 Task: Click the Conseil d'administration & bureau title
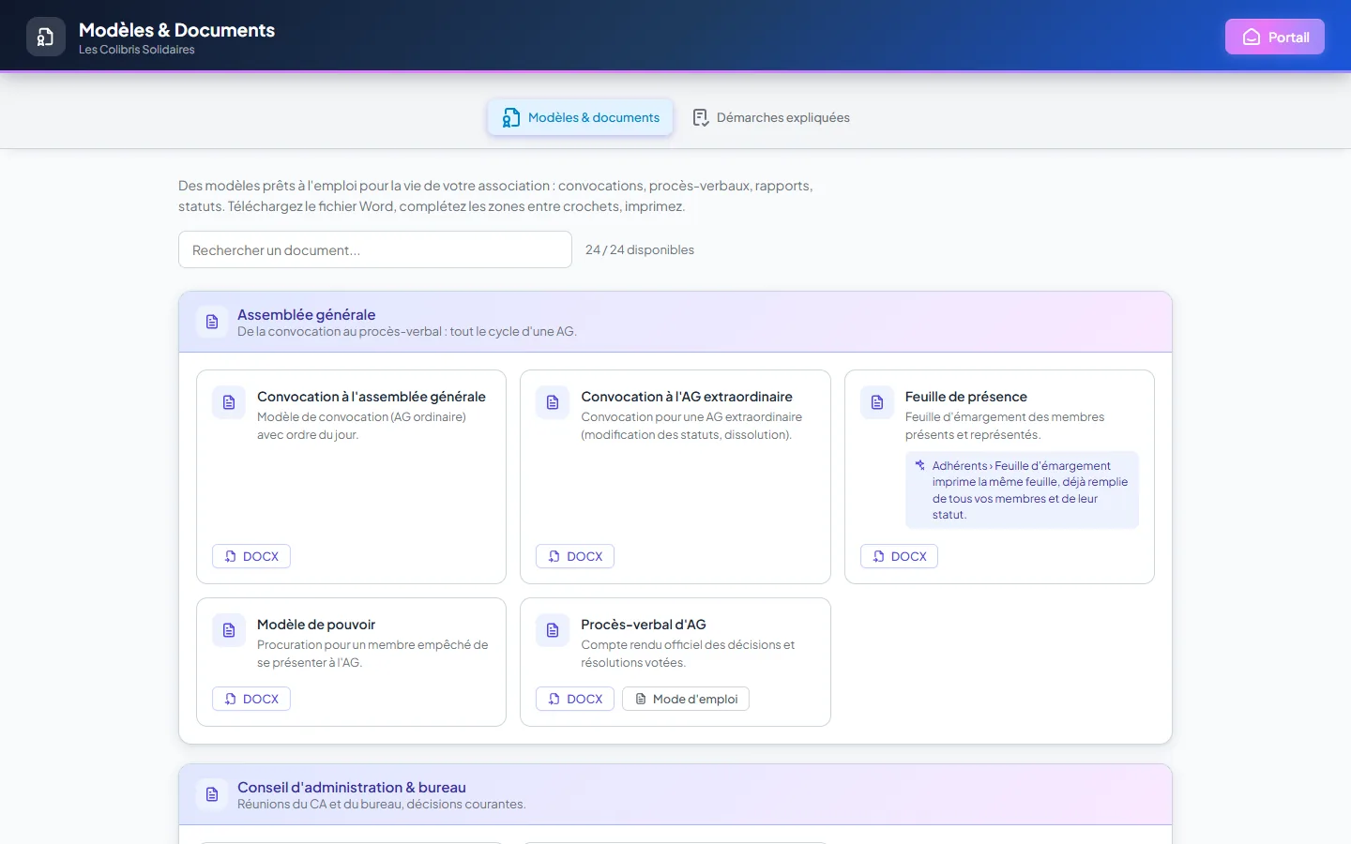pos(352,787)
